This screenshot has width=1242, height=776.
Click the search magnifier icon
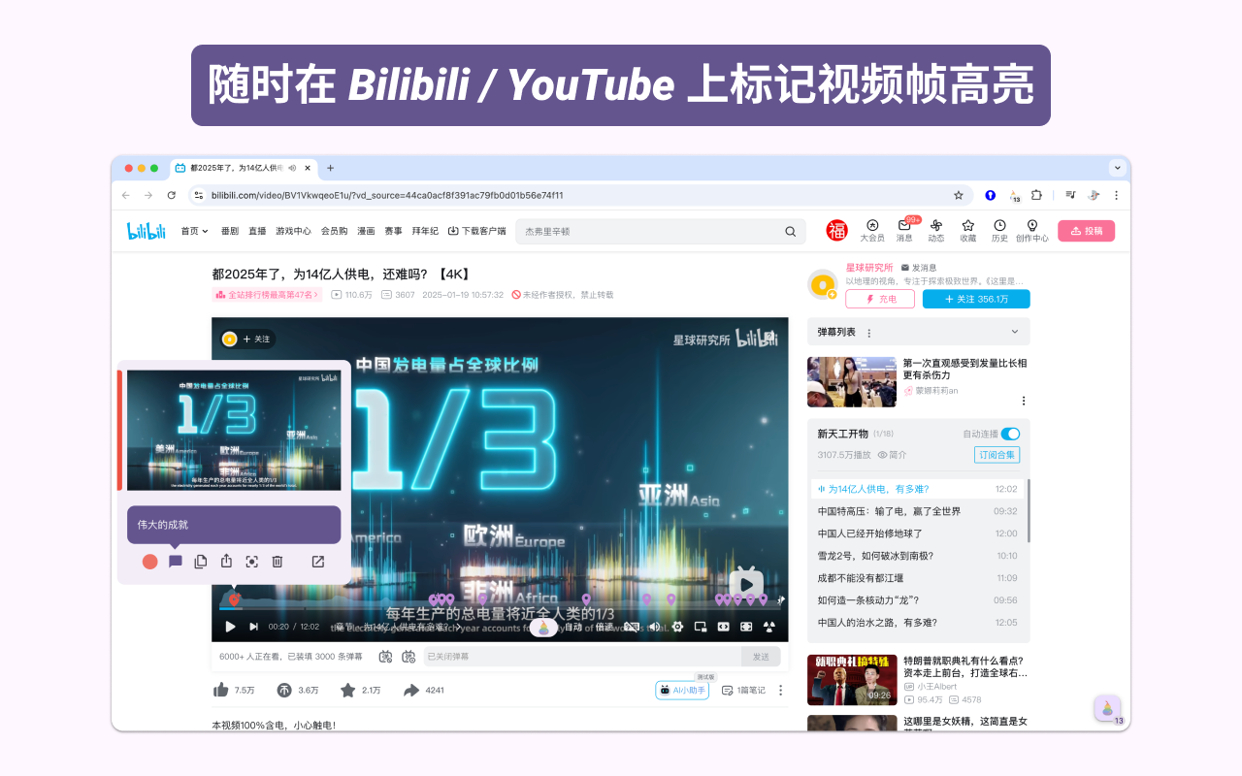791,231
